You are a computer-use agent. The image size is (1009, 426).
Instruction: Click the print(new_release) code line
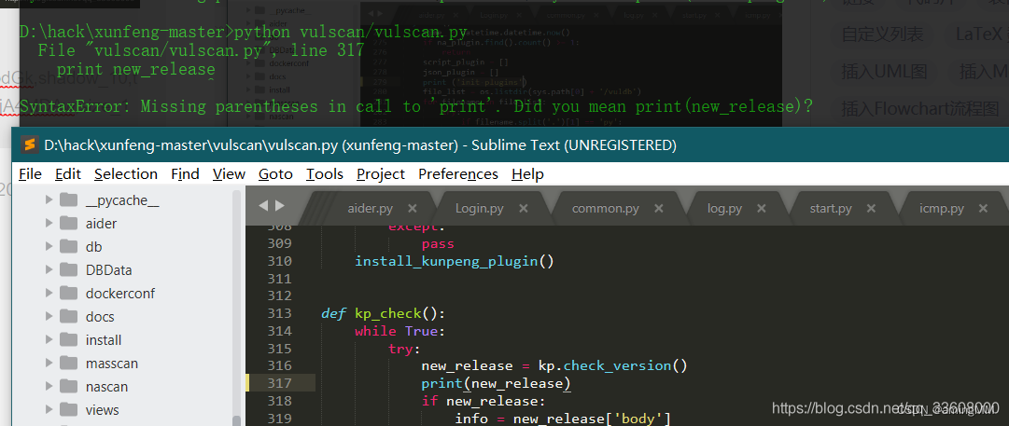coord(497,384)
